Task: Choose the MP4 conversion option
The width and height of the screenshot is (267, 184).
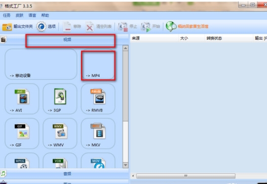Action: click(98, 65)
